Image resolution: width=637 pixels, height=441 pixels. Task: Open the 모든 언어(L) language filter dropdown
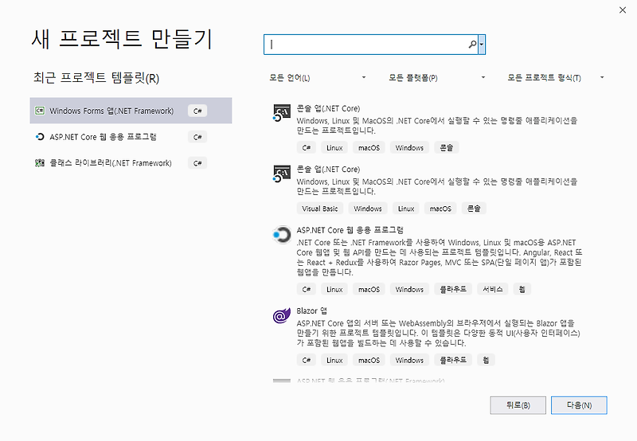click(x=317, y=77)
